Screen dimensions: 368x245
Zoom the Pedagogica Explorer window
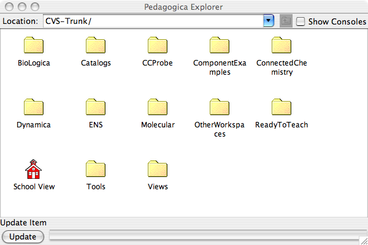pyautogui.click(x=35, y=7)
